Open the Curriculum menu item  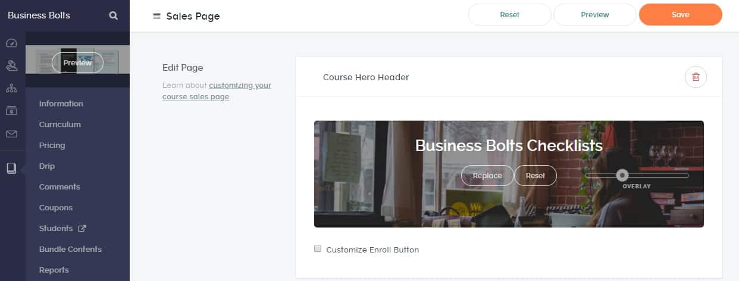60,124
